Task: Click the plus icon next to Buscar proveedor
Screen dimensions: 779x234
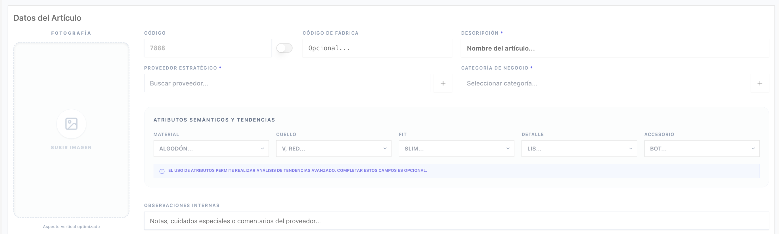Action: (443, 83)
